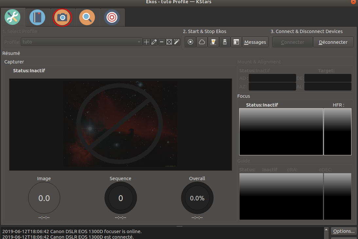Viewport: 358px width, 239px height.
Task: Click the mount AZ coordinate field
Action: click(272, 86)
